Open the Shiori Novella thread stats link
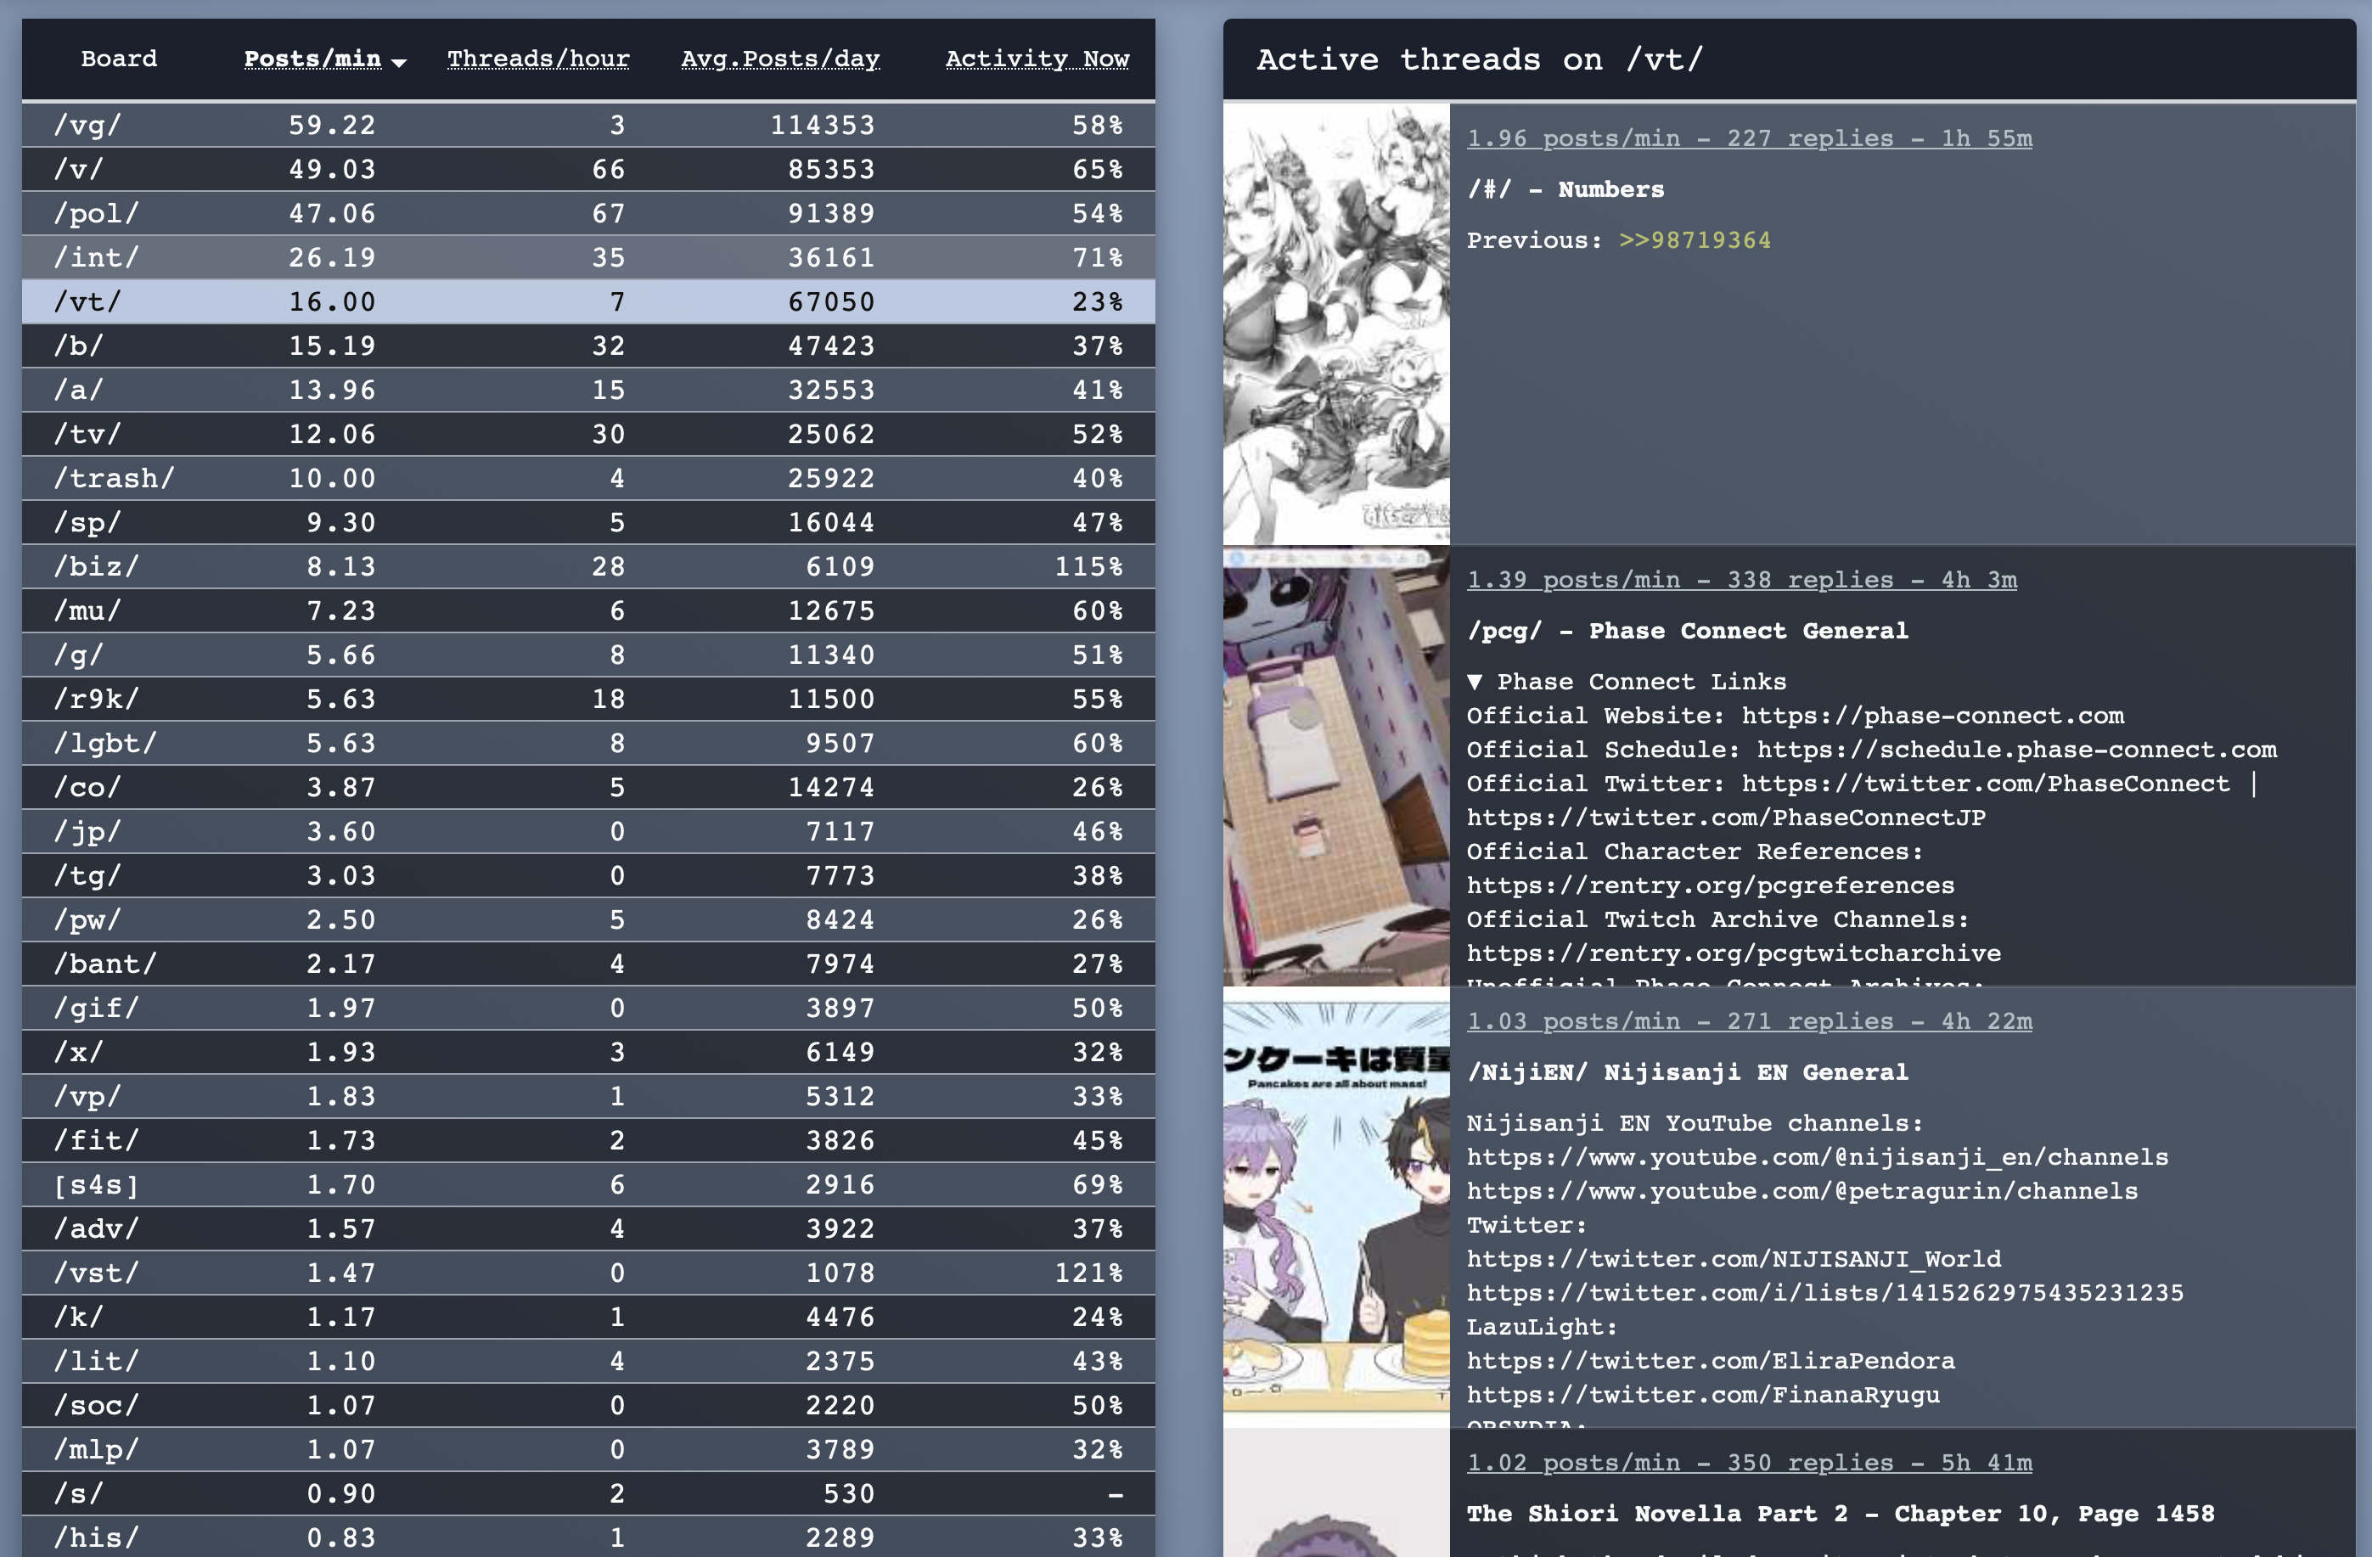Screen dimensions: 2372x1557 [1748, 1464]
